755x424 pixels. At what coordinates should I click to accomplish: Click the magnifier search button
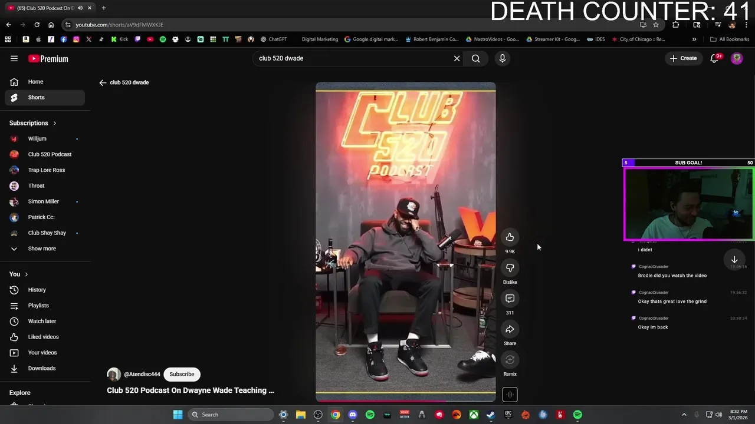(475, 58)
